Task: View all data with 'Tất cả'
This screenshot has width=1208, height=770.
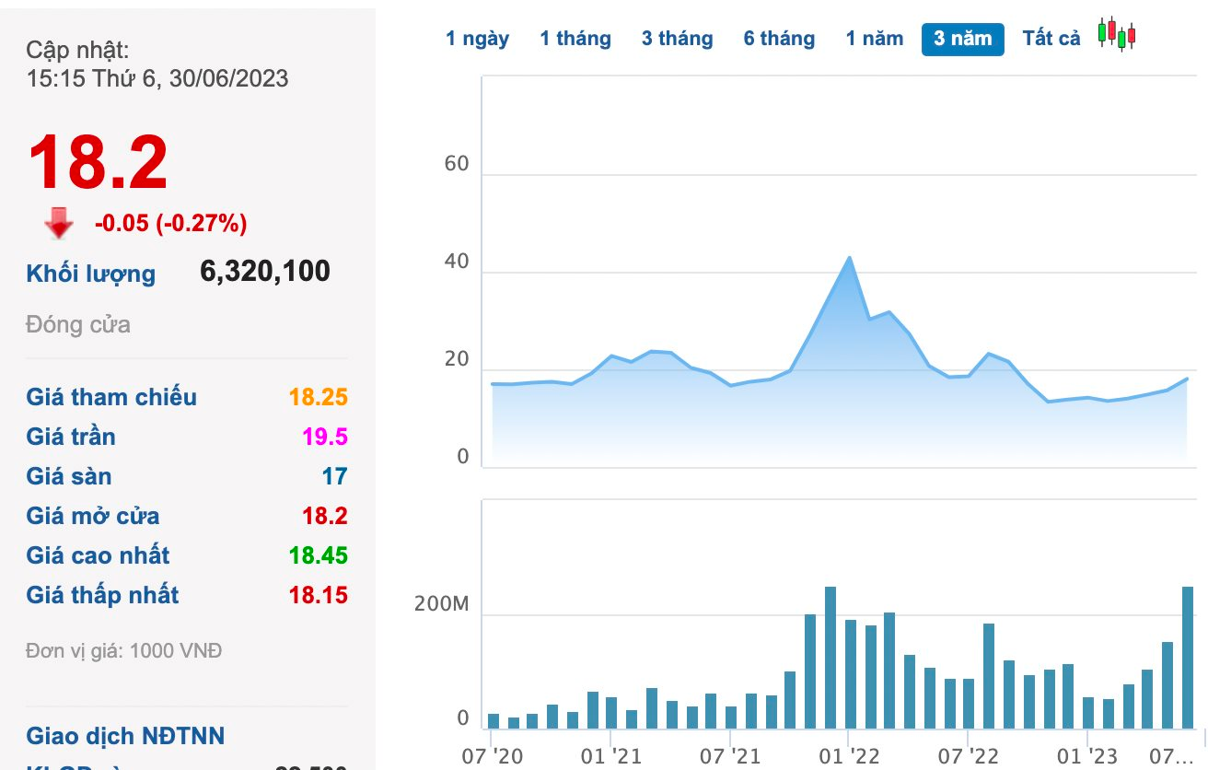Action: [1051, 39]
